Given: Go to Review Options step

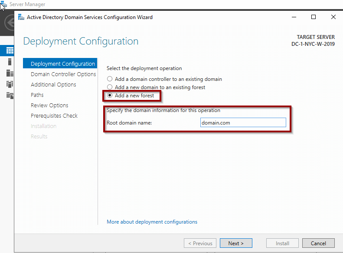Looking at the screenshot, I should point(49,106).
